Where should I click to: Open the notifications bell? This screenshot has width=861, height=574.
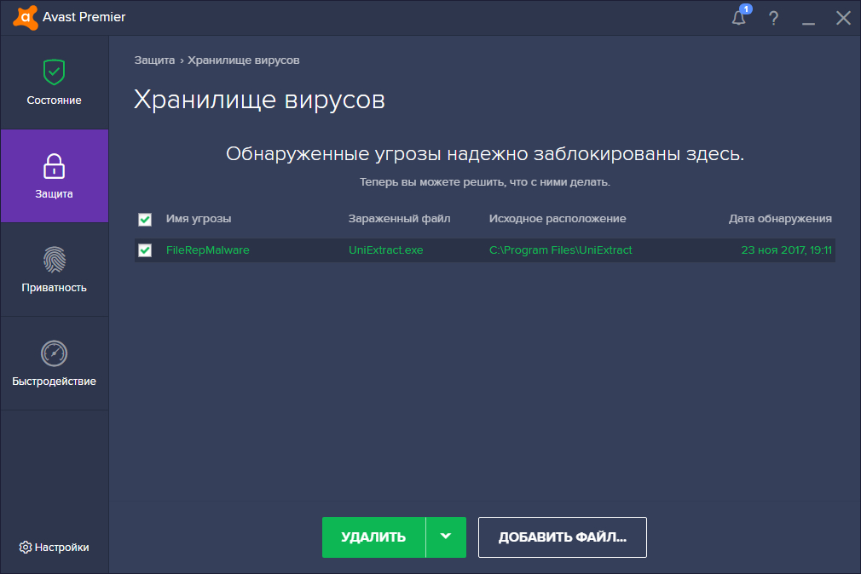(x=738, y=18)
